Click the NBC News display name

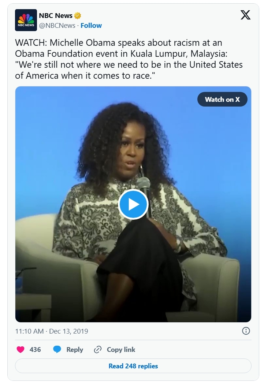pos(56,16)
